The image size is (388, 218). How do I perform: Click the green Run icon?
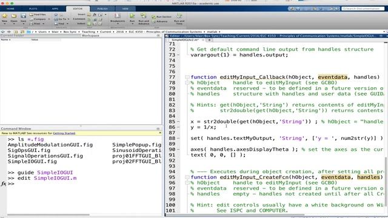[132, 16]
